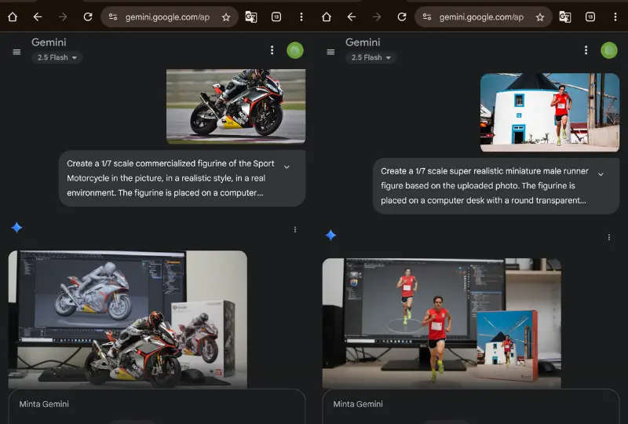Click forward arrow in right browser window
The height and width of the screenshot is (424, 628).
(377, 16)
